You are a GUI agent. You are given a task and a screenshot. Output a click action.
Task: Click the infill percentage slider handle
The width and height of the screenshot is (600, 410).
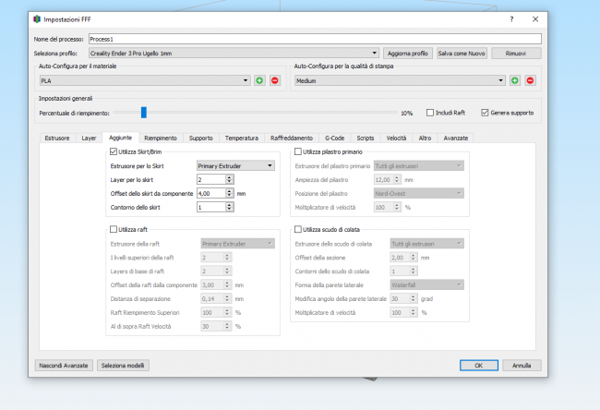[144, 113]
